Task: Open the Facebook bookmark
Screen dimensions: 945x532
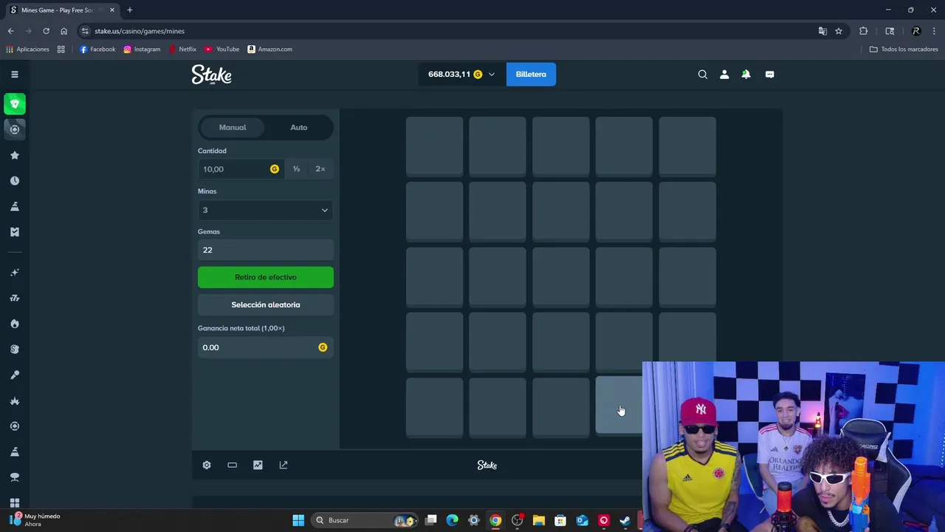Action: (x=97, y=49)
